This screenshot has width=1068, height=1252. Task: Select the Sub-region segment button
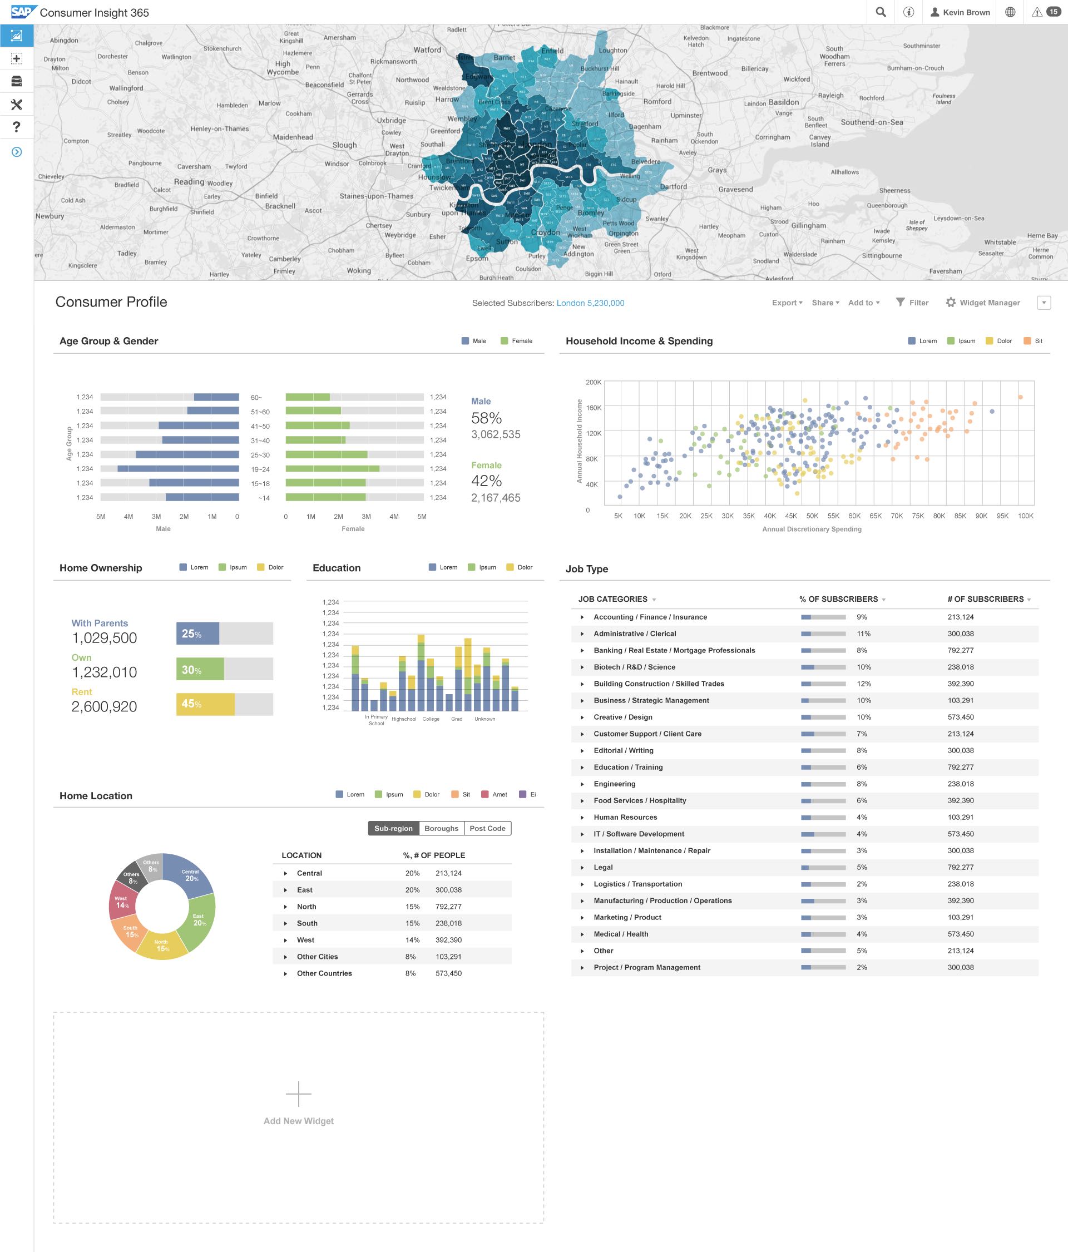coord(393,828)
